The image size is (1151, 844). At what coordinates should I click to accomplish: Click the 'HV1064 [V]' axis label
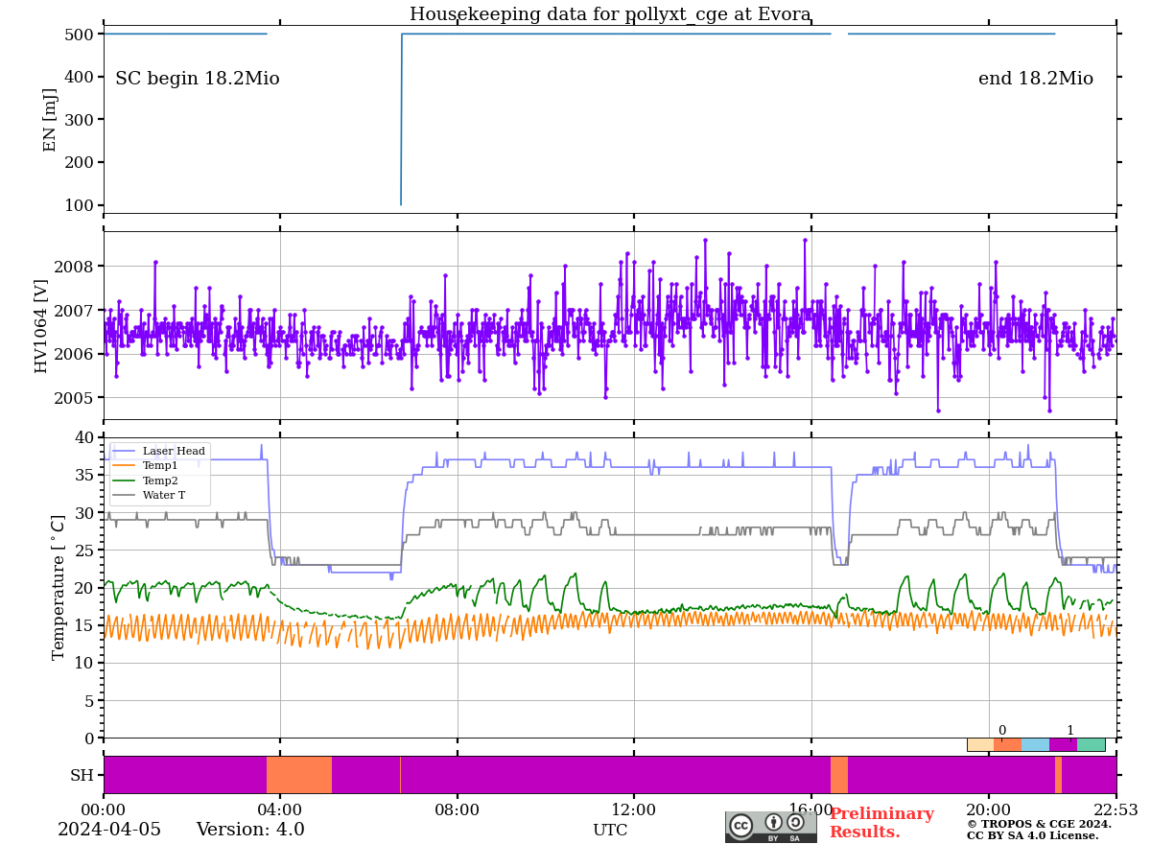click(x=41, y=325)
